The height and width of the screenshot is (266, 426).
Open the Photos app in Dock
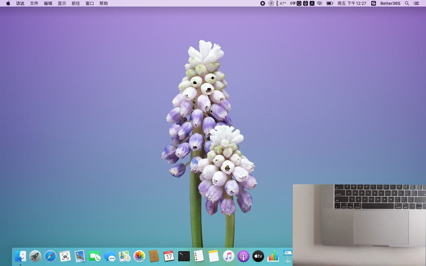[x=139, y=256]
